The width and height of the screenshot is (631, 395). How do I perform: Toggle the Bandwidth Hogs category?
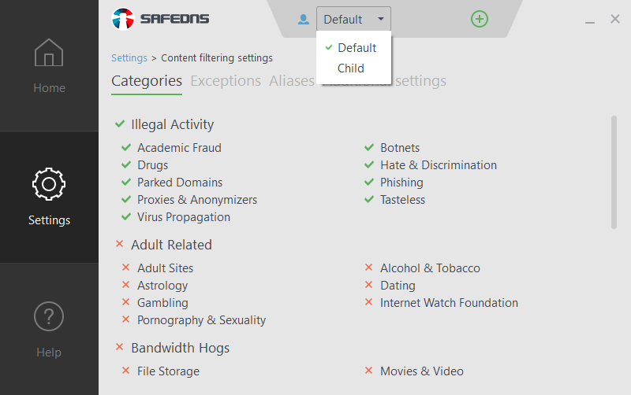click(120, 348)
